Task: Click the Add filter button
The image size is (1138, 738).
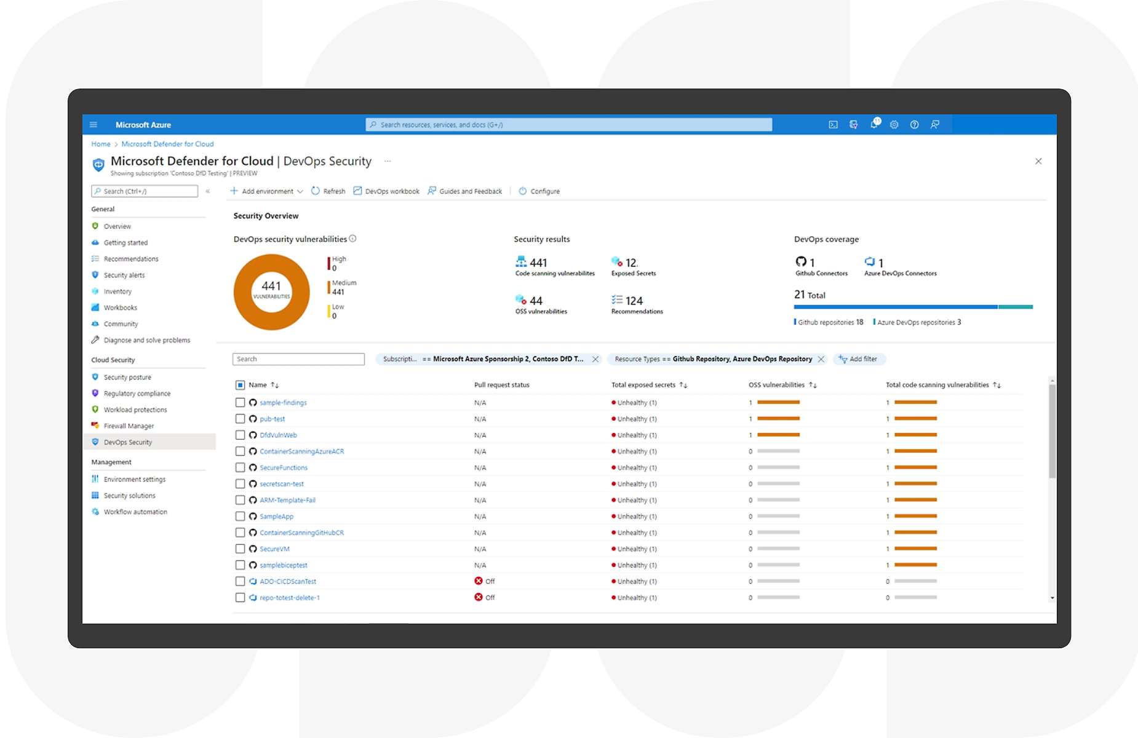Action: [x=859, y=359]
